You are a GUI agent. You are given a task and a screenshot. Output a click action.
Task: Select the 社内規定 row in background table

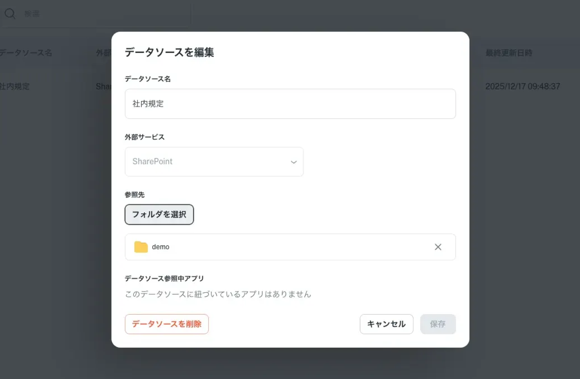[15, 86]
